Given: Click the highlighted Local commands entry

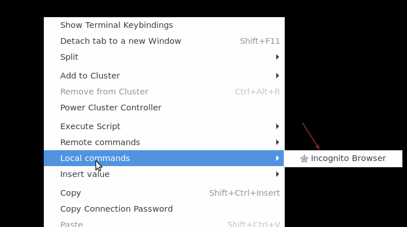Looking at the screenshot, I should pyautogui.click(x=164, y=158).
